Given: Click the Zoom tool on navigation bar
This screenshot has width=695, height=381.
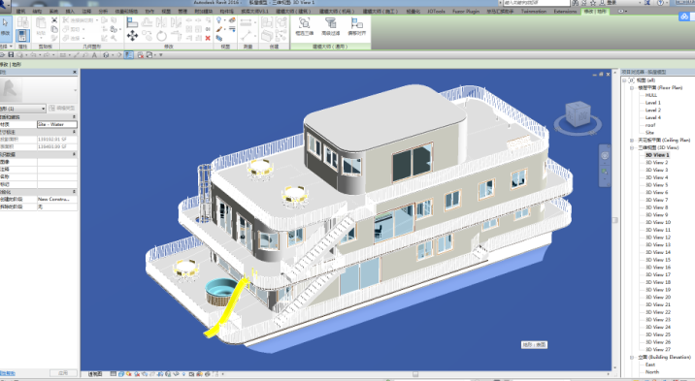Looking at the screenshot, I should point(605,172).
